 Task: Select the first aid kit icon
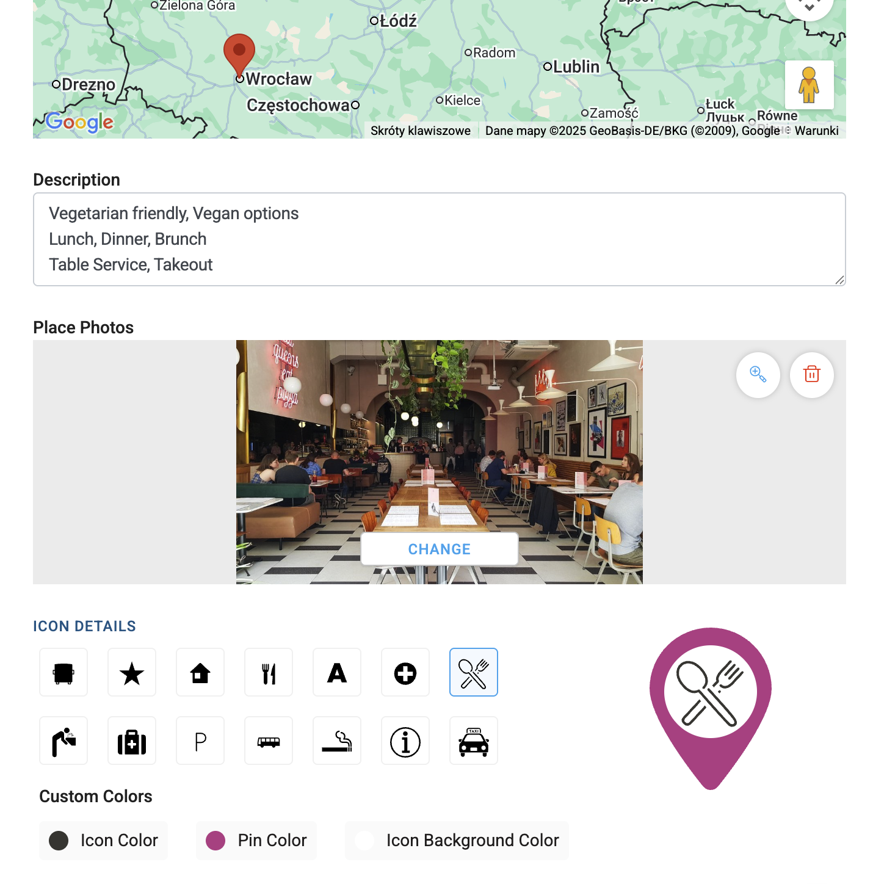(x=132, y=741)
